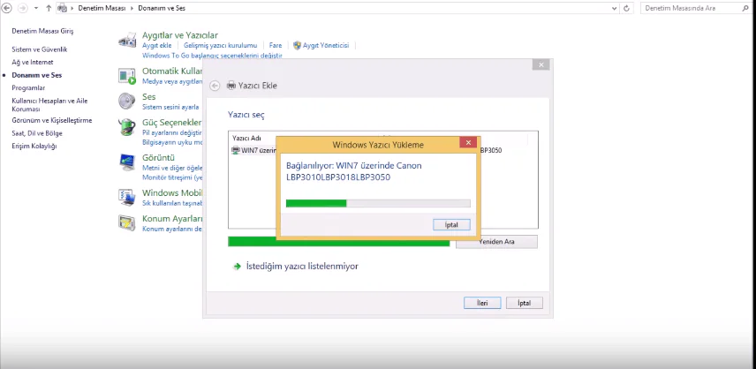Open Ağ ve Internet category

[33, 62]
